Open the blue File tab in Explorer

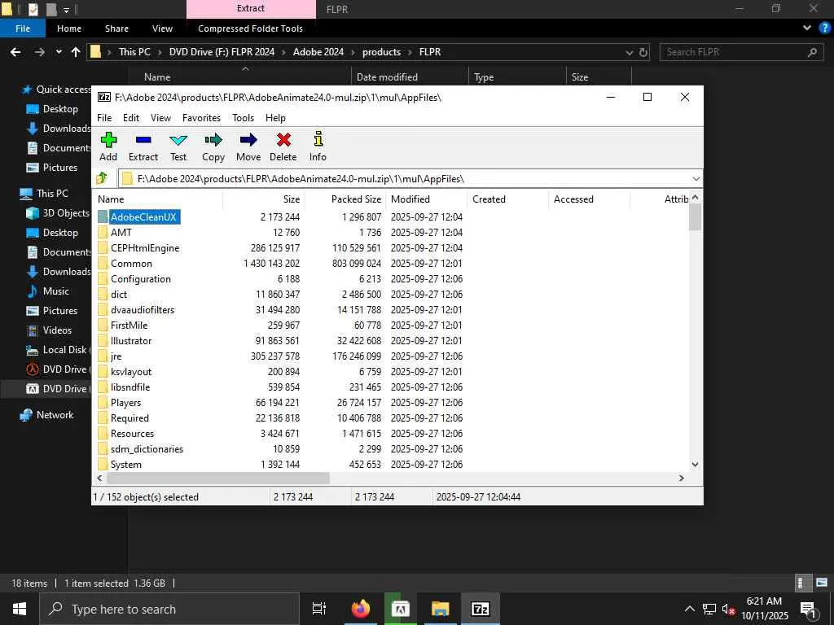pos(23,28)
